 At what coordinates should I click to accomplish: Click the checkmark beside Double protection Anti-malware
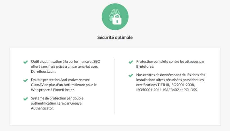pyautogui.click(x=25, y=81)
